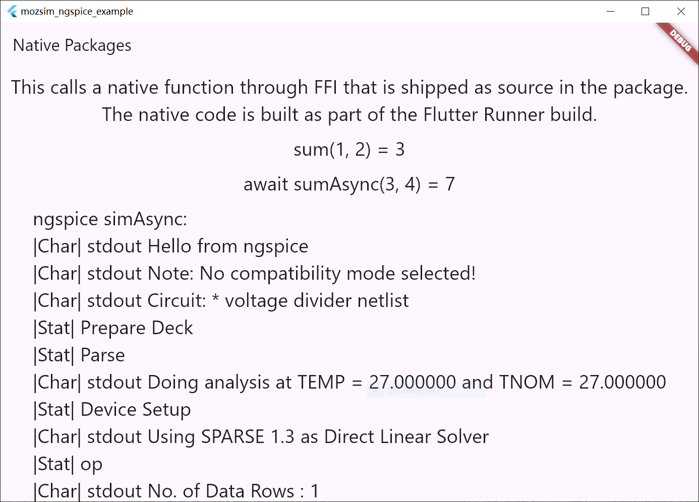Click the Prepare Deck status line
The width and height of the screenshot is (699, 502).
[113, 328]
